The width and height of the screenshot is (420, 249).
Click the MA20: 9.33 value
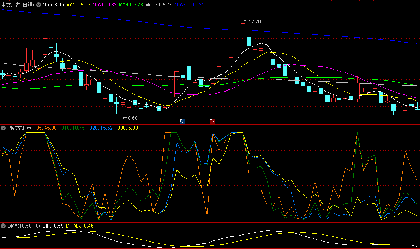point(105,5)
